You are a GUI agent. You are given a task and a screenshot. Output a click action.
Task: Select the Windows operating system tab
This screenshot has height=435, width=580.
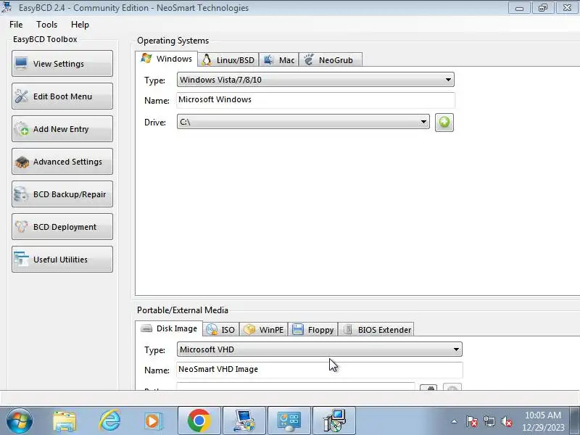tap(167, 59)
